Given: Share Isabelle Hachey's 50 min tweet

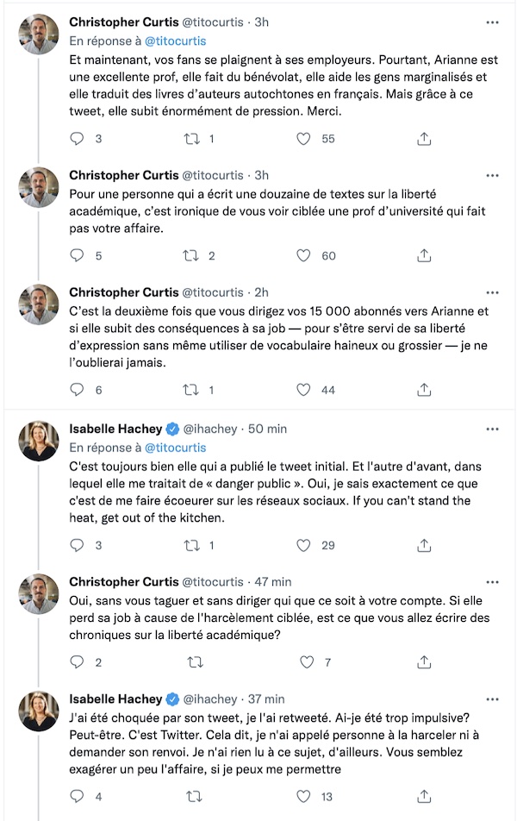Looking at the screenshot, I should click(424, 545).
